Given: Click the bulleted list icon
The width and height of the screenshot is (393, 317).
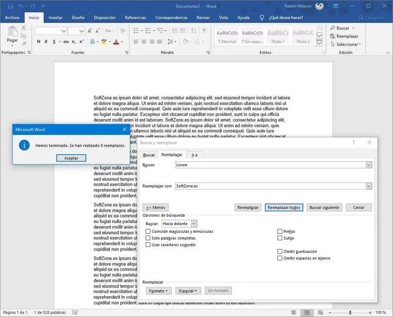Looking at the screenshot, I should tap(136, 31).
